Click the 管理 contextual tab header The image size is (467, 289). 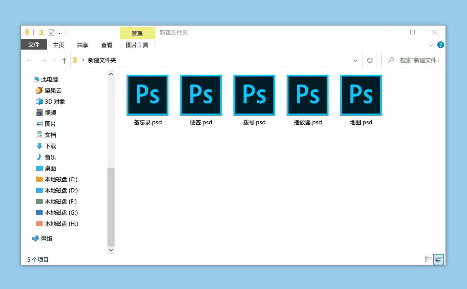(137, 33)
